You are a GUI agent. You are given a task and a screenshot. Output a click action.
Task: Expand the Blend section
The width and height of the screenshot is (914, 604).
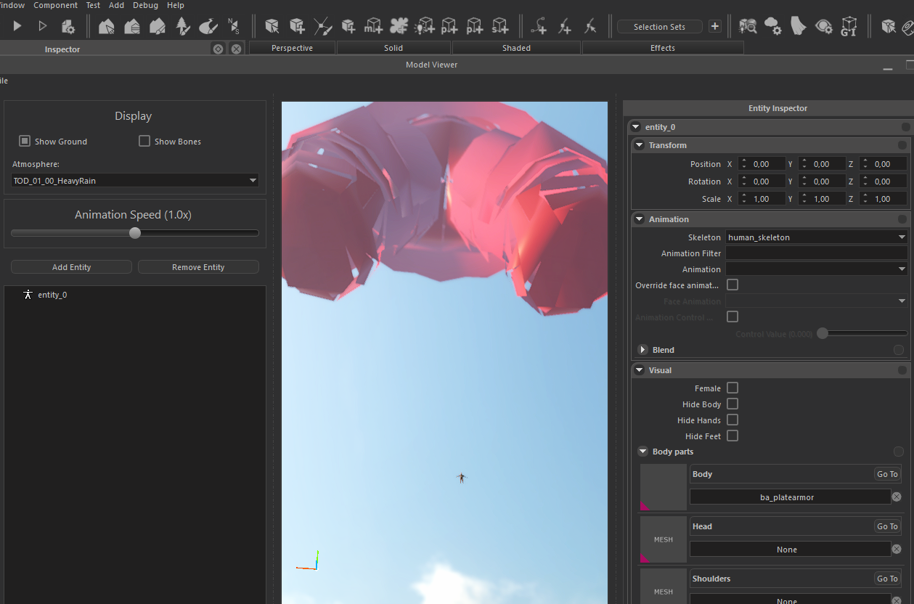642,350
